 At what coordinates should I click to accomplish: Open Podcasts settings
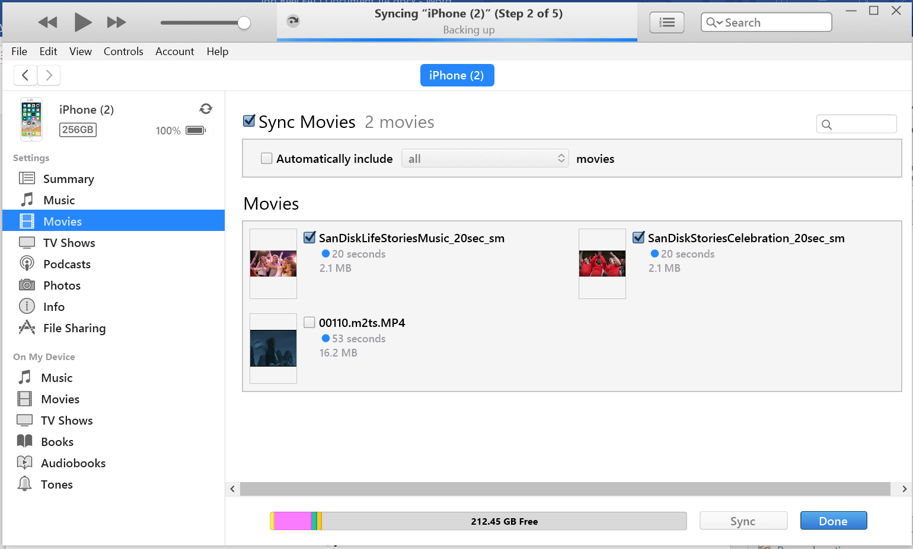114,264
